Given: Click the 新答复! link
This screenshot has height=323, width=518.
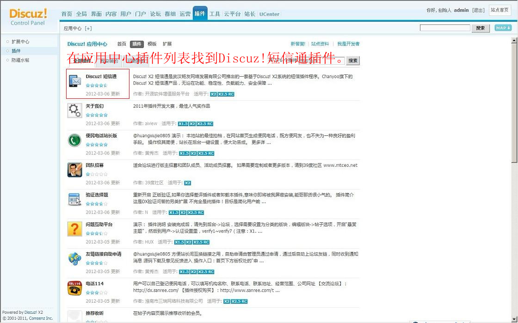Looking at the screenshot, I should pos(298,44).
